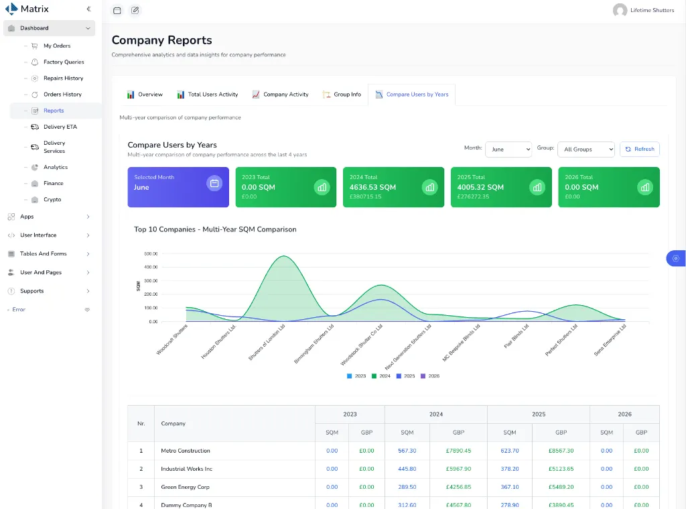Toggle 2023 series in chart legend

(x=356, y=376)
